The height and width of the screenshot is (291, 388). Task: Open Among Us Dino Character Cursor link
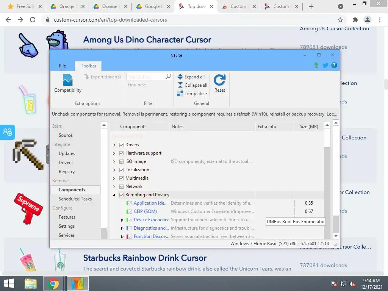coord(147,39)
